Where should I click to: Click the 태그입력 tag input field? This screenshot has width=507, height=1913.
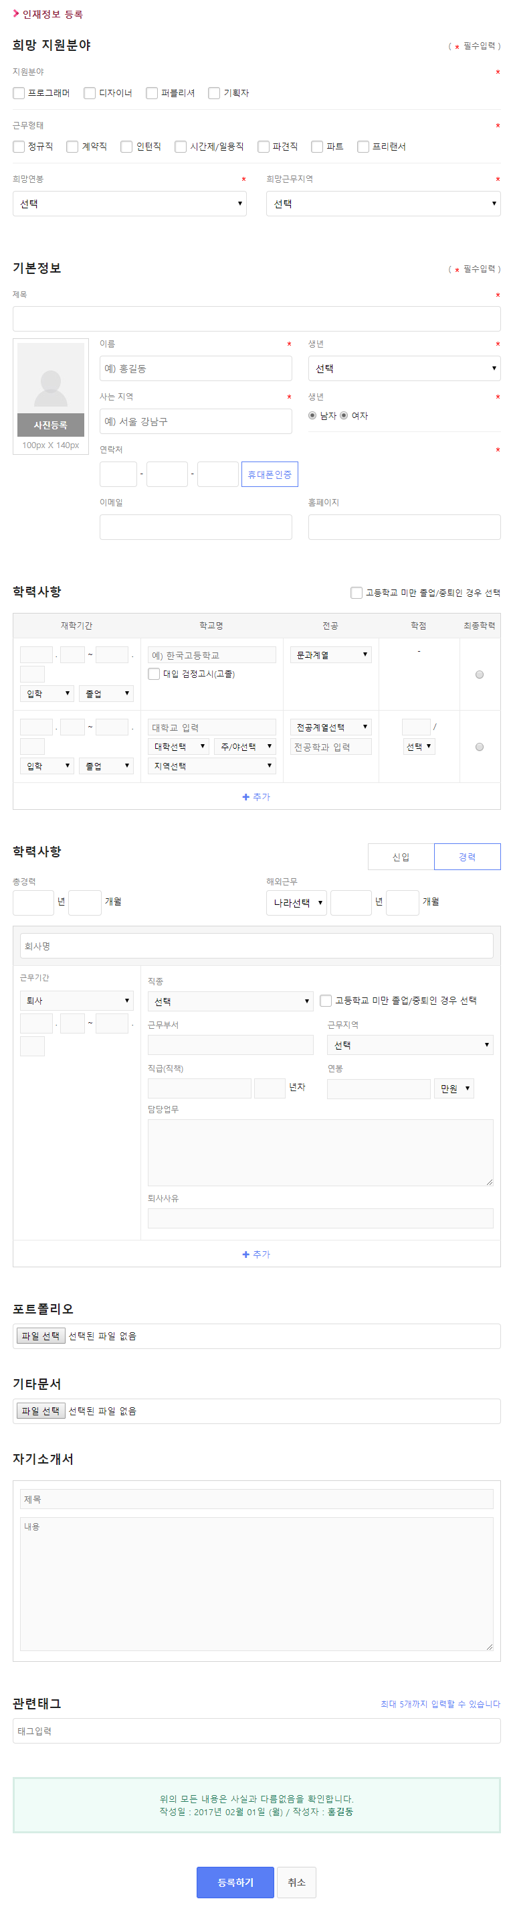pyautogui.click(x=256, y=1731)
